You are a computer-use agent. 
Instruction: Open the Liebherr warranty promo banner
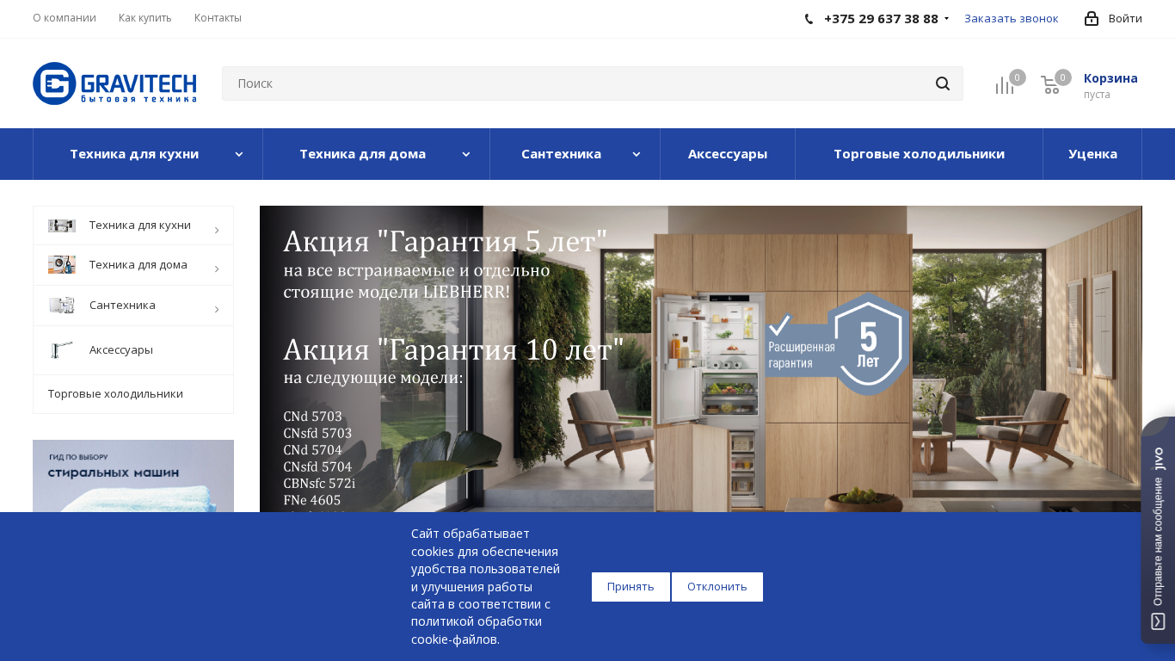pyautogui.click(x=701, y=359)
